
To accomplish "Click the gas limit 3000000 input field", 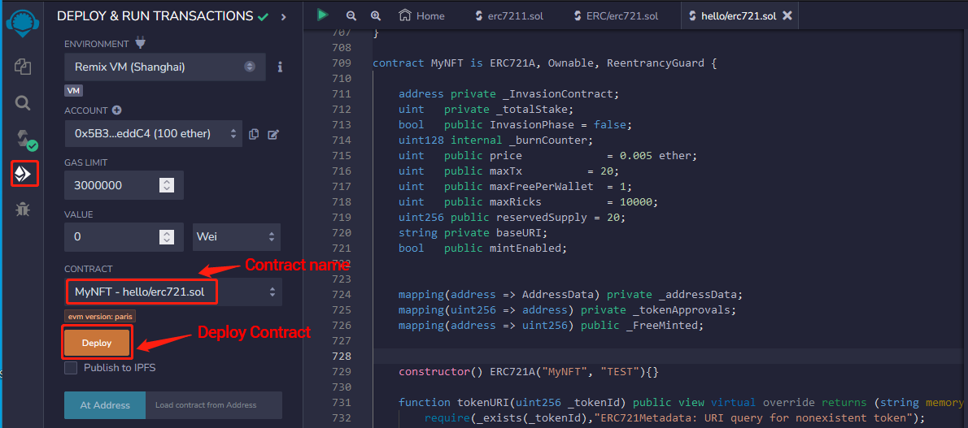I will (124, 186).
